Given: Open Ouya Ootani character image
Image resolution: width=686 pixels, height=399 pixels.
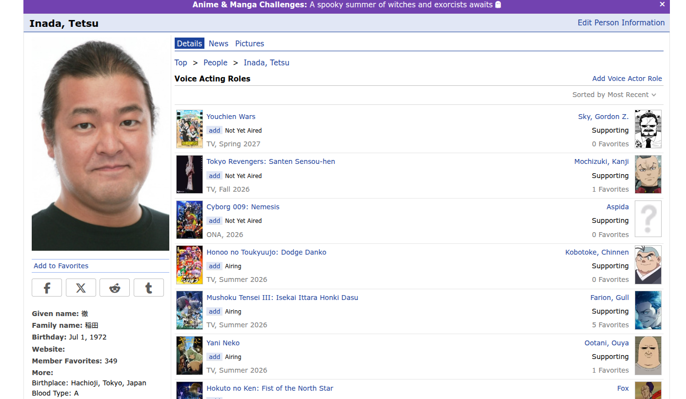Looking at the screenshot, I should pyautogui.click(x=648, y=356).
